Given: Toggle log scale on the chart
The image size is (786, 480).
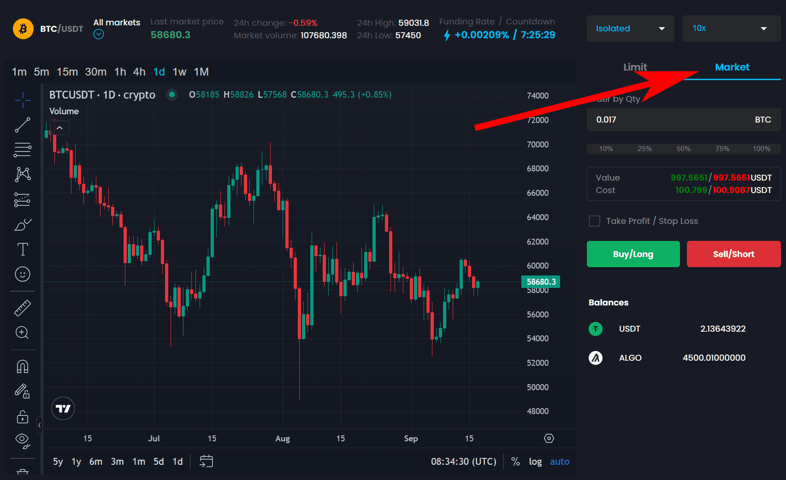Looking at the screenshot, I should click(x=535, y=462).
